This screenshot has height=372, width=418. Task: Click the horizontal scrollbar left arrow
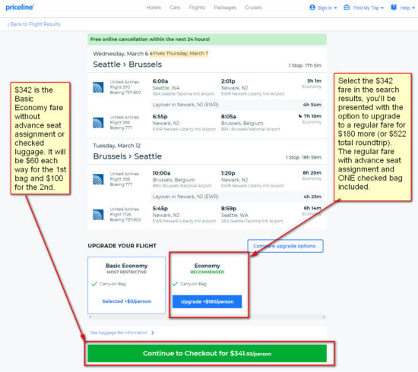click(x=90, y=317)
